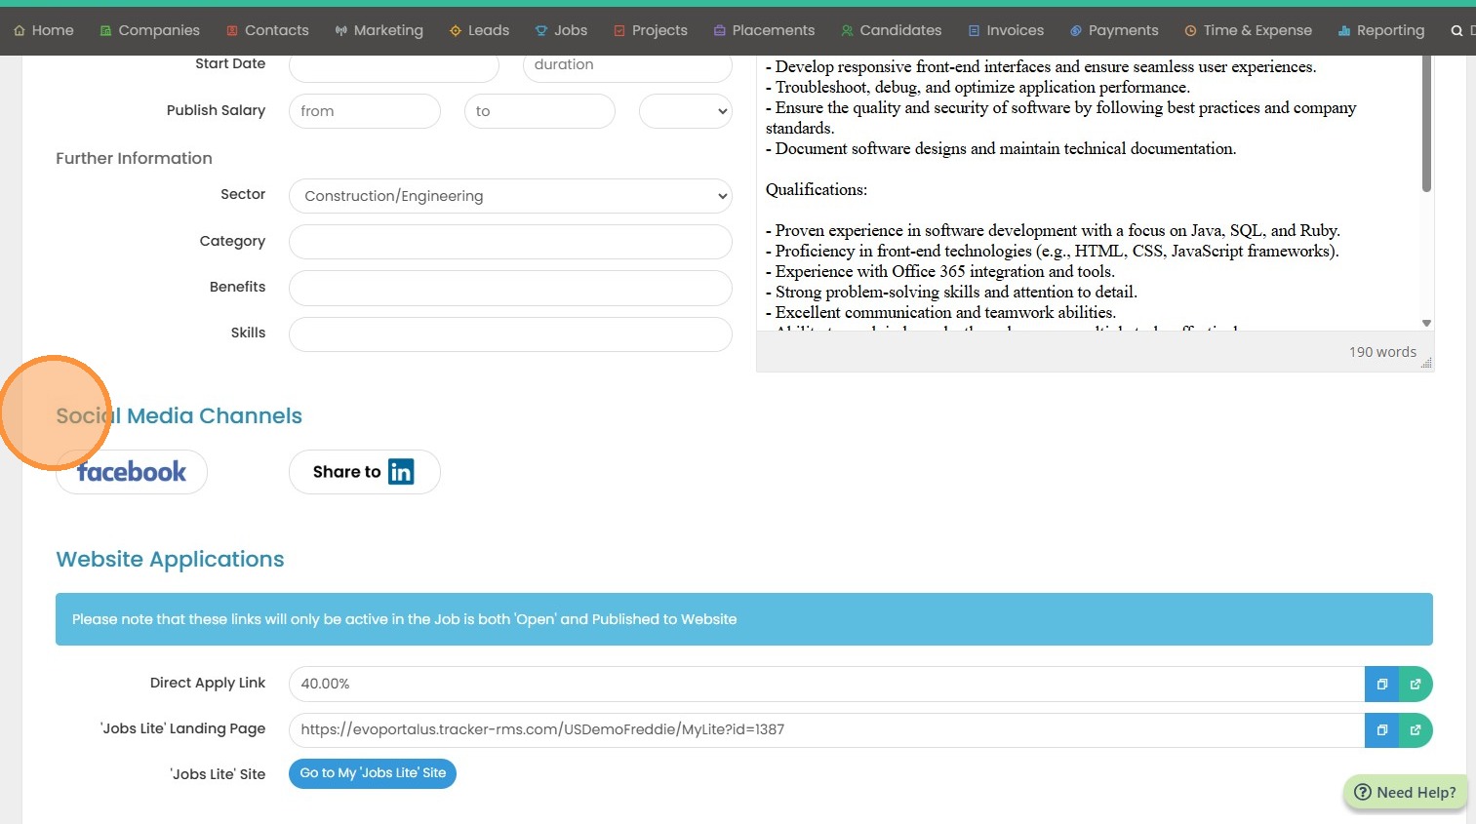Screen dimensions: 1476x824
Task: Click the Publish Salary 'to' field
Action: (x=539, y=111)
